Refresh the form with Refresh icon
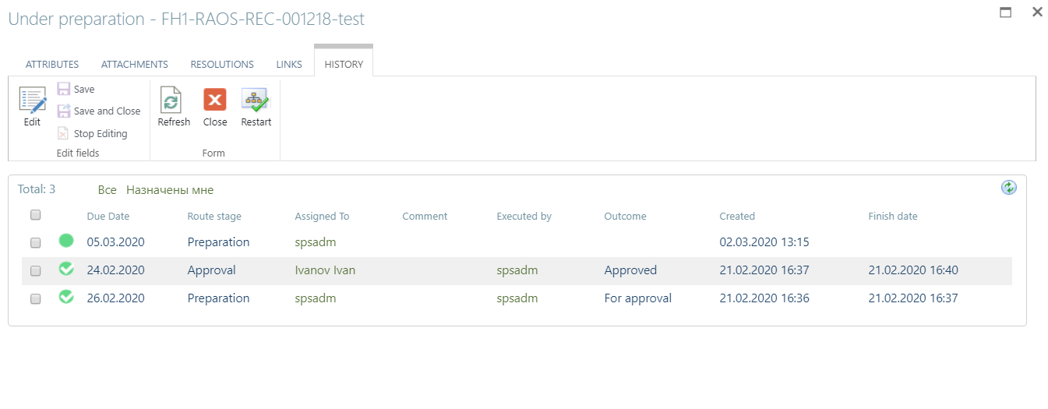 pos(171,100)
